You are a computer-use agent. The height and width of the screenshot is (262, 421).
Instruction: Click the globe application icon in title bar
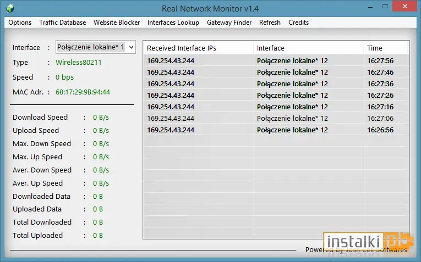click(10, 8)
